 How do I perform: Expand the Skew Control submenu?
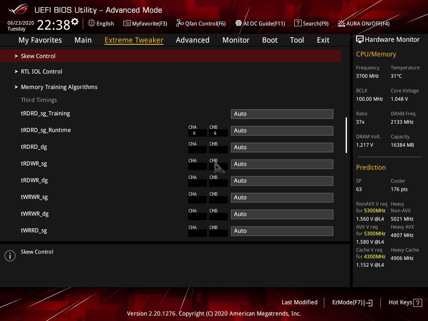point(171,56)
